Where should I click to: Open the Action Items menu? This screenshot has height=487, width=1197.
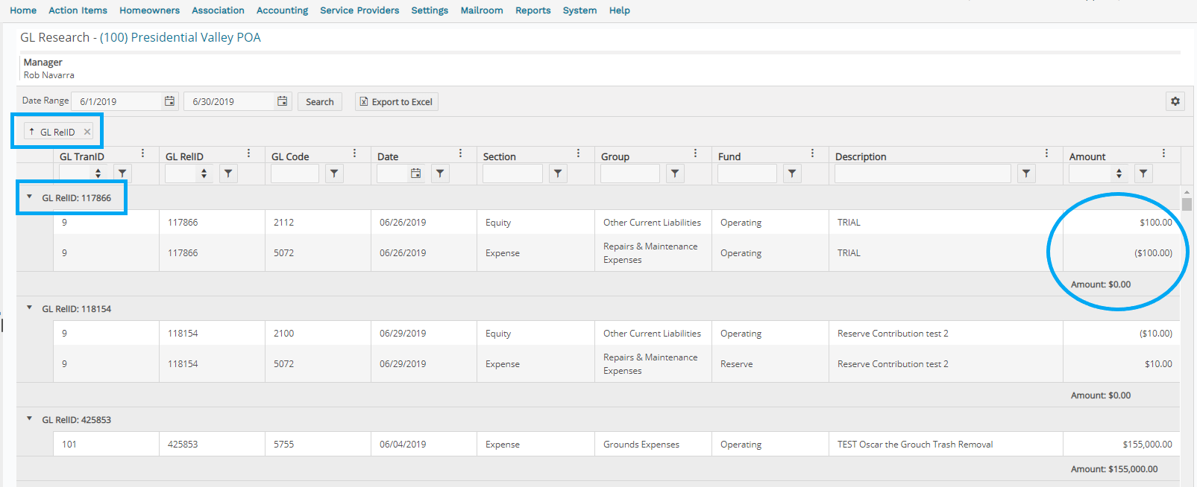coord(78,10)
